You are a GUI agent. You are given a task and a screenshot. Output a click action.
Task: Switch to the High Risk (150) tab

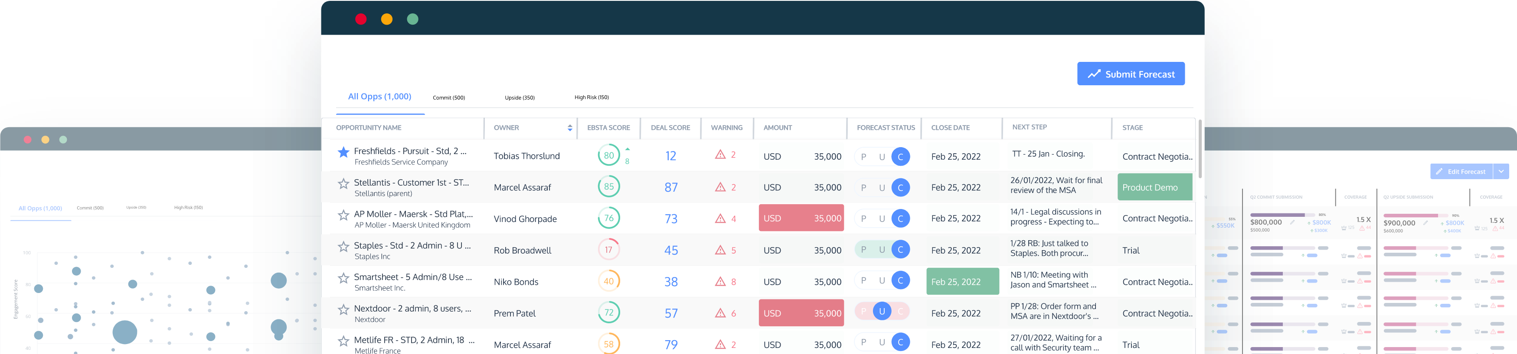click(591, 98)
